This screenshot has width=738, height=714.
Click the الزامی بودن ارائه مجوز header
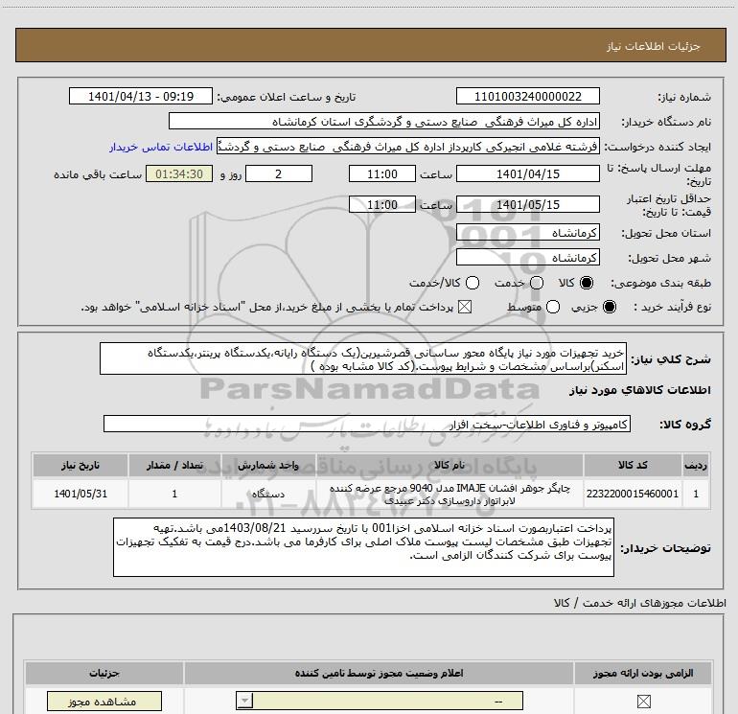[x=642, y=673]
